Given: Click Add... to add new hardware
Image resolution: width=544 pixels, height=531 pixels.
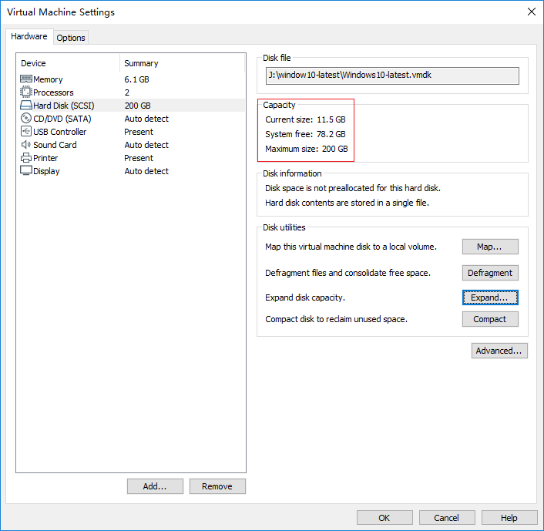Looking at the screenshot, I should [x=155, y=486].
